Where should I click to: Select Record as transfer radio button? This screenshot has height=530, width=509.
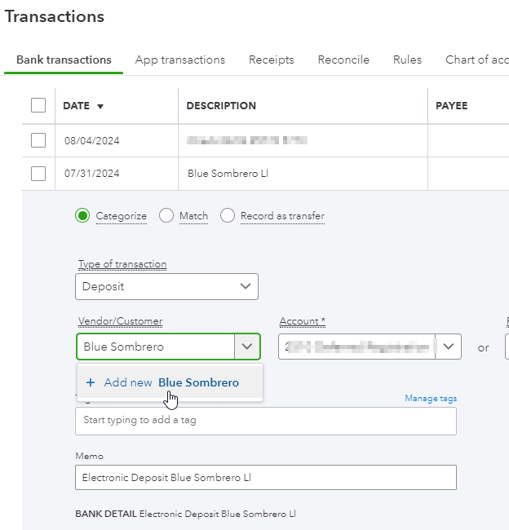[x=228, y=216]
